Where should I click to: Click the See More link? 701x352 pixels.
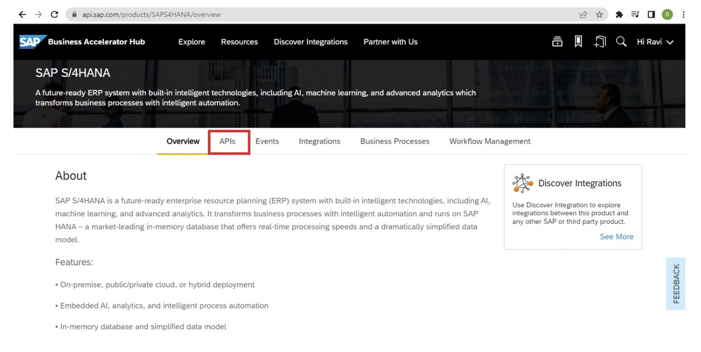616,237
